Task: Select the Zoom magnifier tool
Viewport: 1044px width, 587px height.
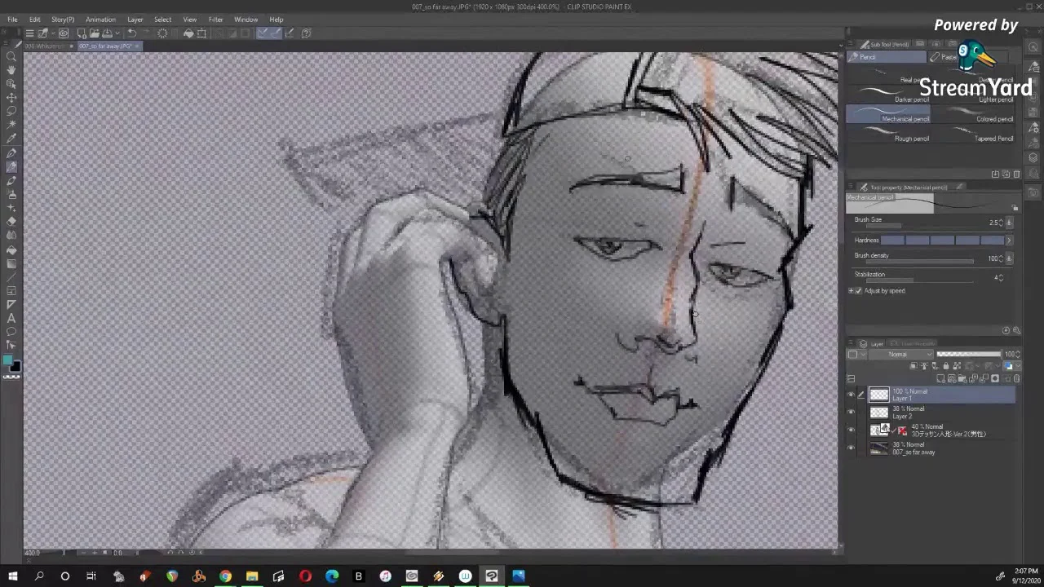Action: pos(11,55)
